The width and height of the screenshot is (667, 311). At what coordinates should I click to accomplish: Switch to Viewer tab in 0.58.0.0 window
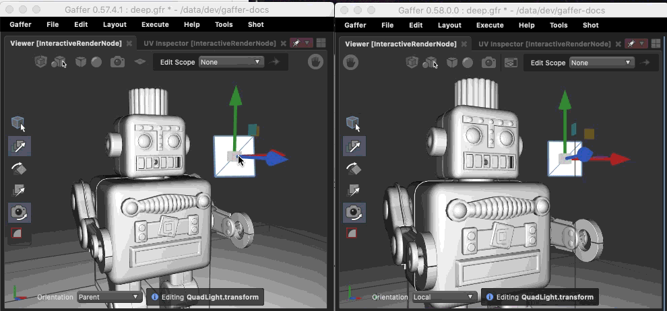click(x=401, y=44)
